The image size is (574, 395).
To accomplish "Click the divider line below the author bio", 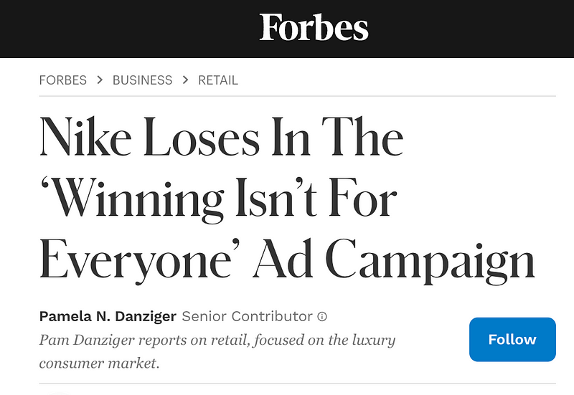I will 297,384.
